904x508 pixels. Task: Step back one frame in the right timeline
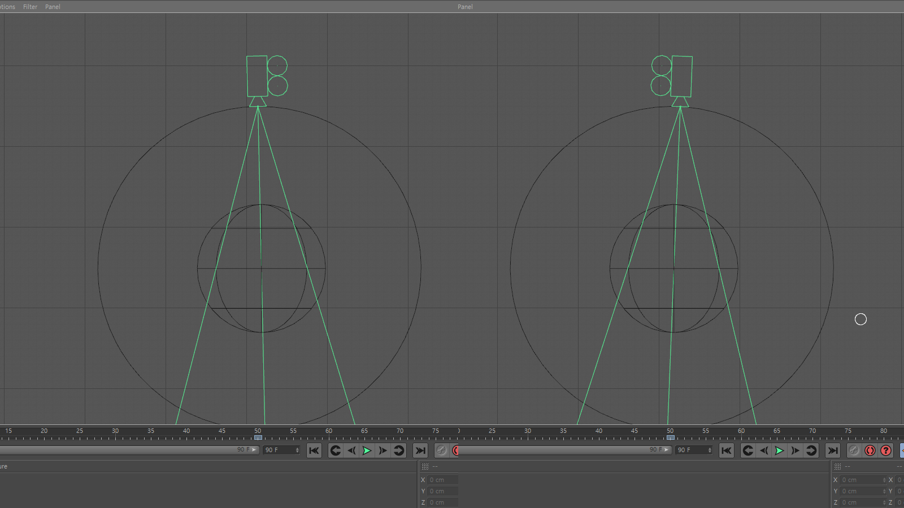[x=764, y=450]
